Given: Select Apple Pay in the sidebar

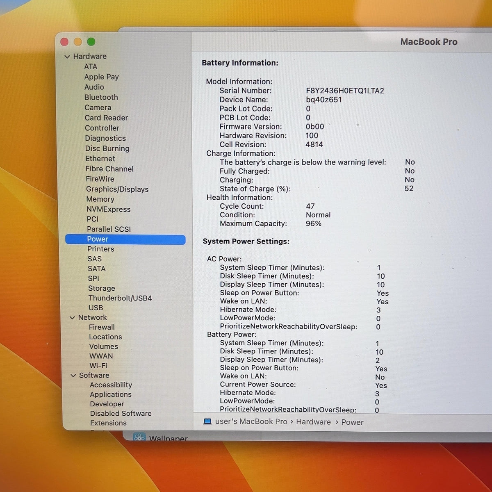Looking at the screenshot, I should 102,77.
